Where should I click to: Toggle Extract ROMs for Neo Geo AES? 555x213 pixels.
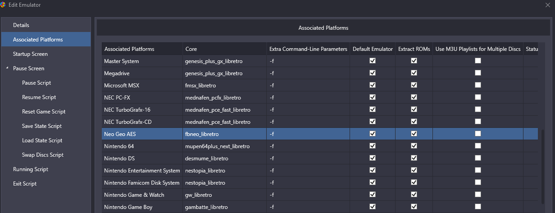(x=414, y=134)
